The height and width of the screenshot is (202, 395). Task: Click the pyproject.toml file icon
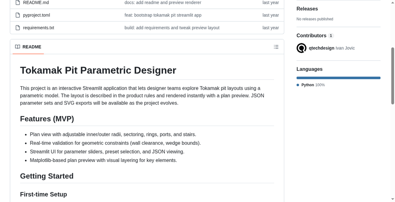[18, 15]
